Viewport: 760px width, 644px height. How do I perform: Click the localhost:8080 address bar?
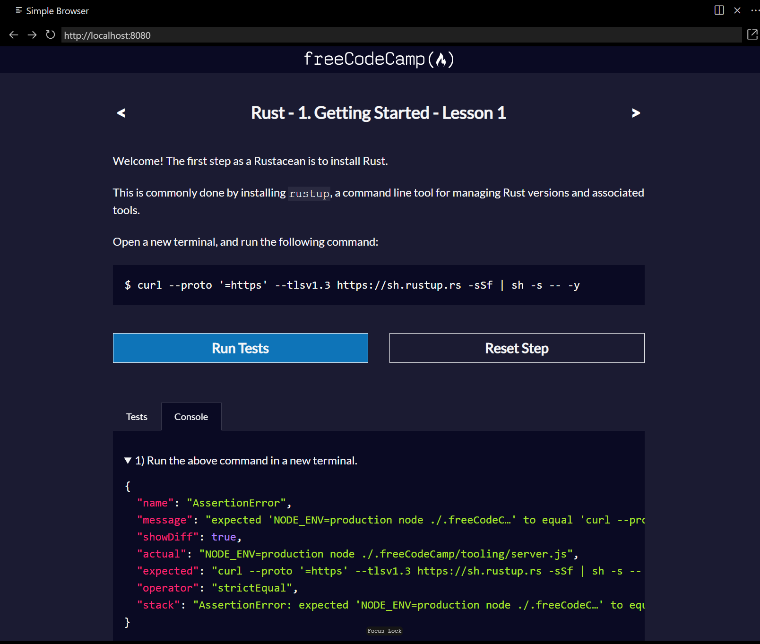click(401, 35)
